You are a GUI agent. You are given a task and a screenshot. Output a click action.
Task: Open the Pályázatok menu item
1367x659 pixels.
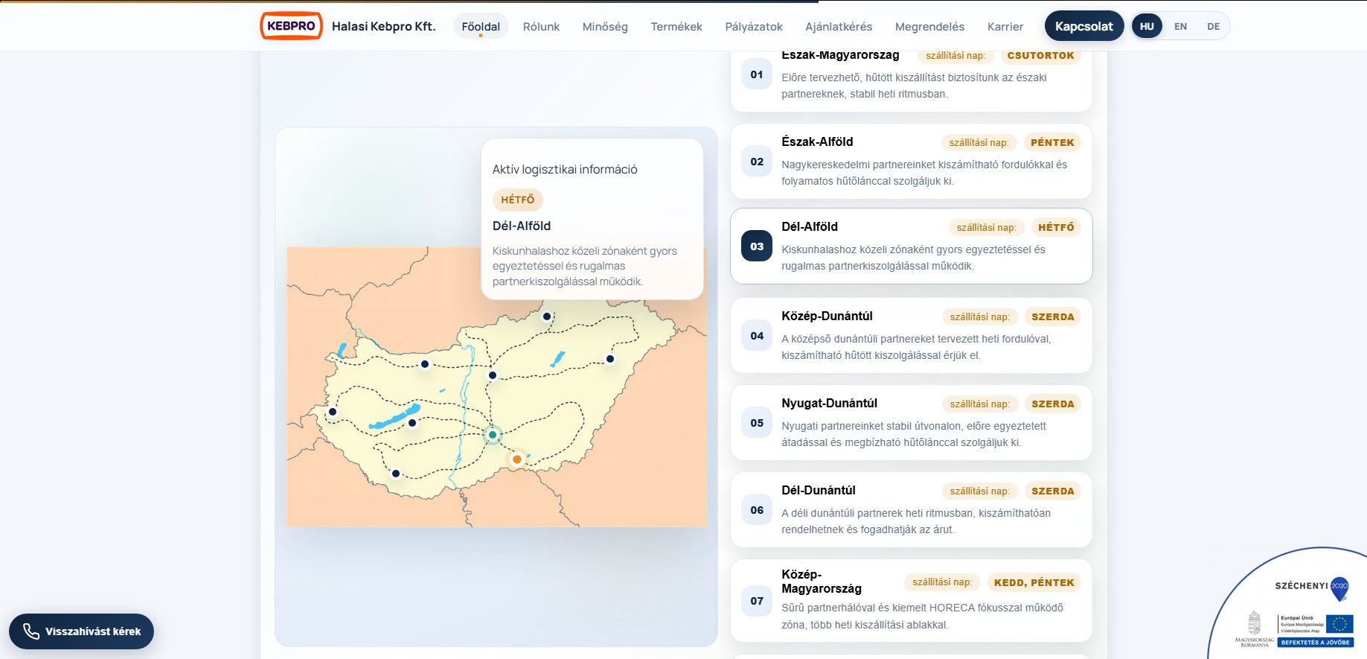754,26
